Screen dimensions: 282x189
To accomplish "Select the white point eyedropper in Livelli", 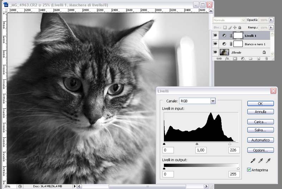I will pyautogui.click(x=268, y=161).
